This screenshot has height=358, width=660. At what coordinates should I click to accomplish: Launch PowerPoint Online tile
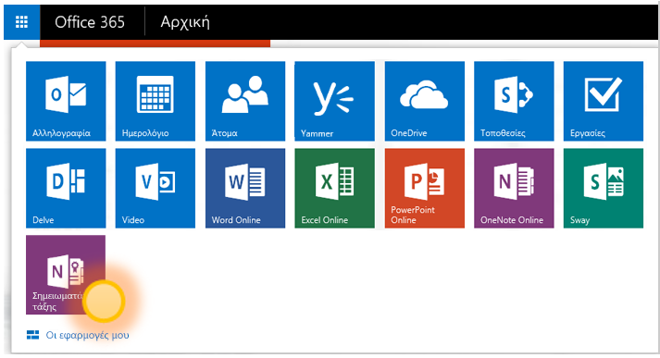tap(425, 188)
